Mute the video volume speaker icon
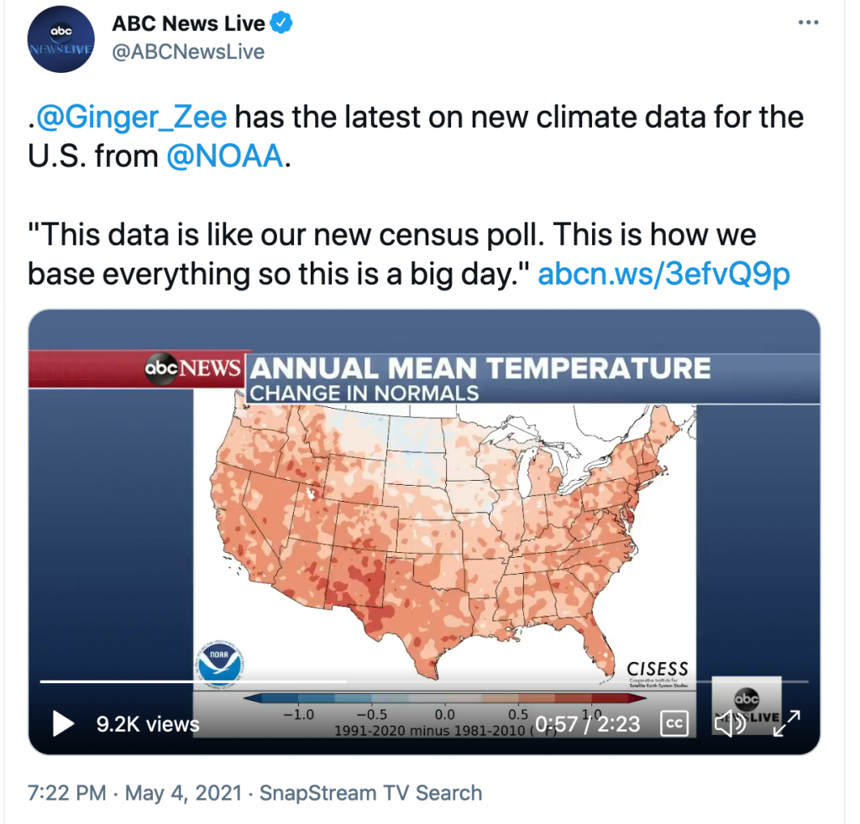860x824 pixels. (730, 723)
